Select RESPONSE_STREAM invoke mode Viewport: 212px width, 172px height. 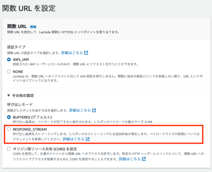tap(9, 129)
